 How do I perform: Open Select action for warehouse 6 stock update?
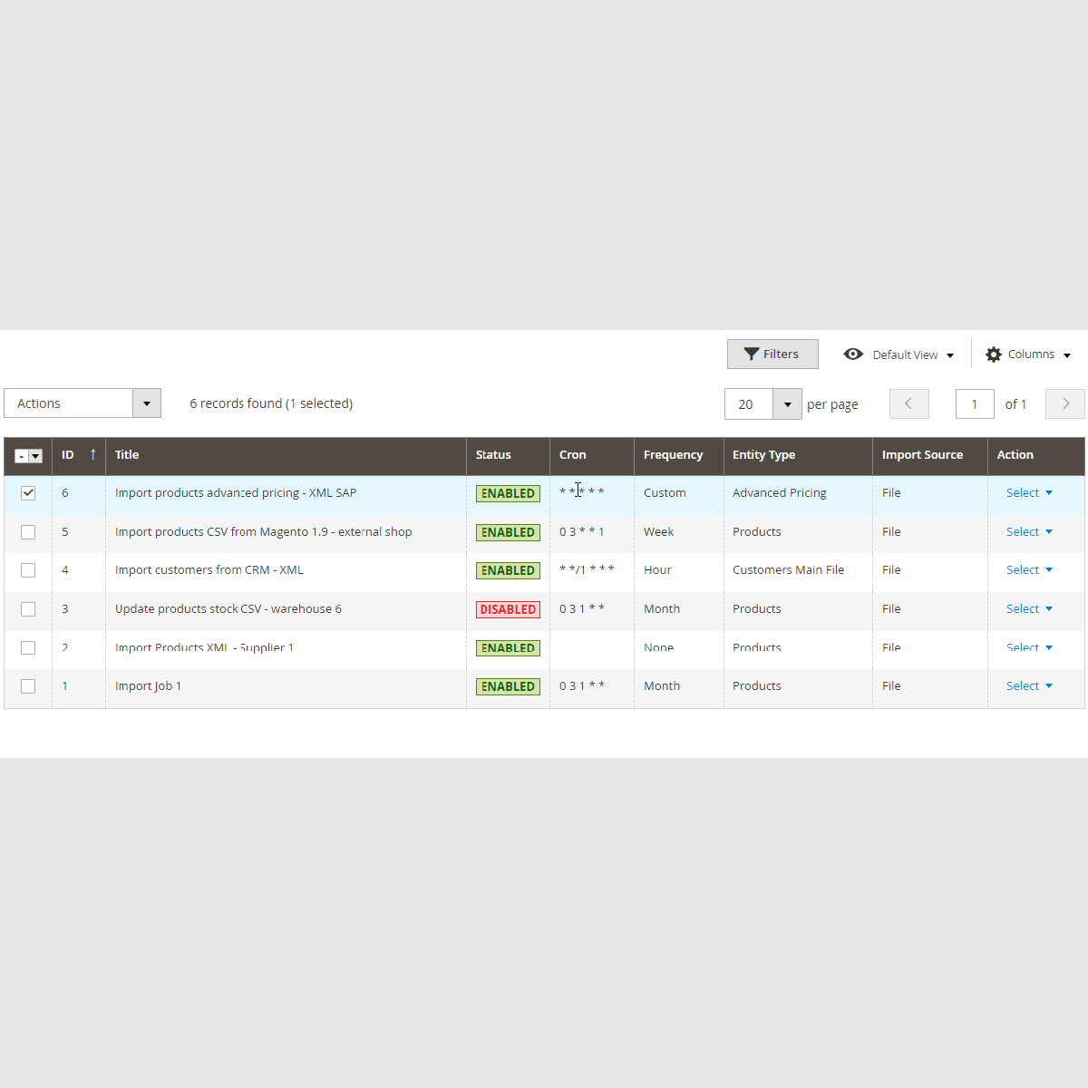(1029, 609)
